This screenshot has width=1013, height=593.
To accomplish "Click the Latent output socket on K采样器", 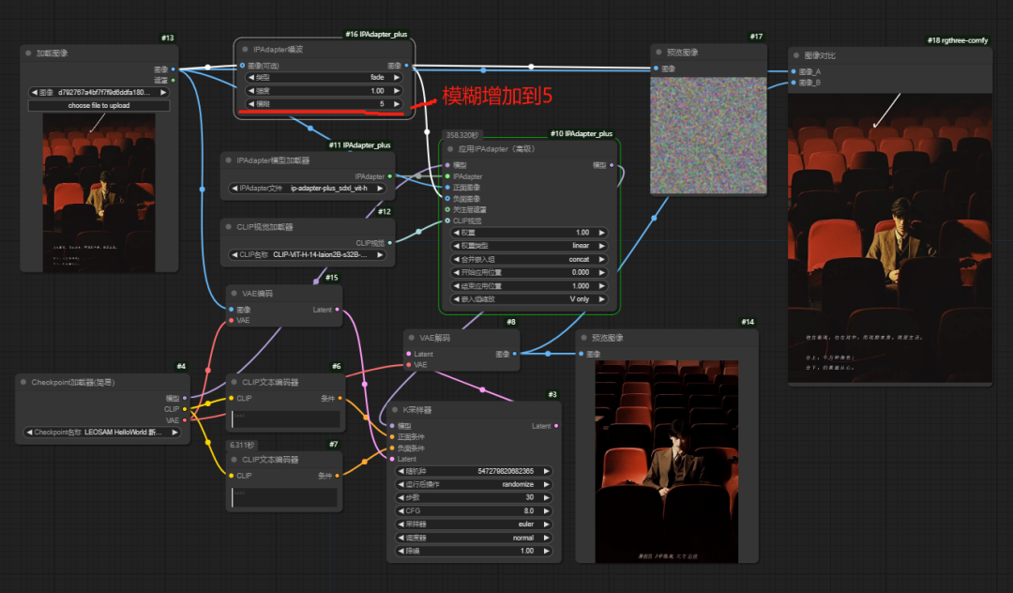I will coord(556,426).
